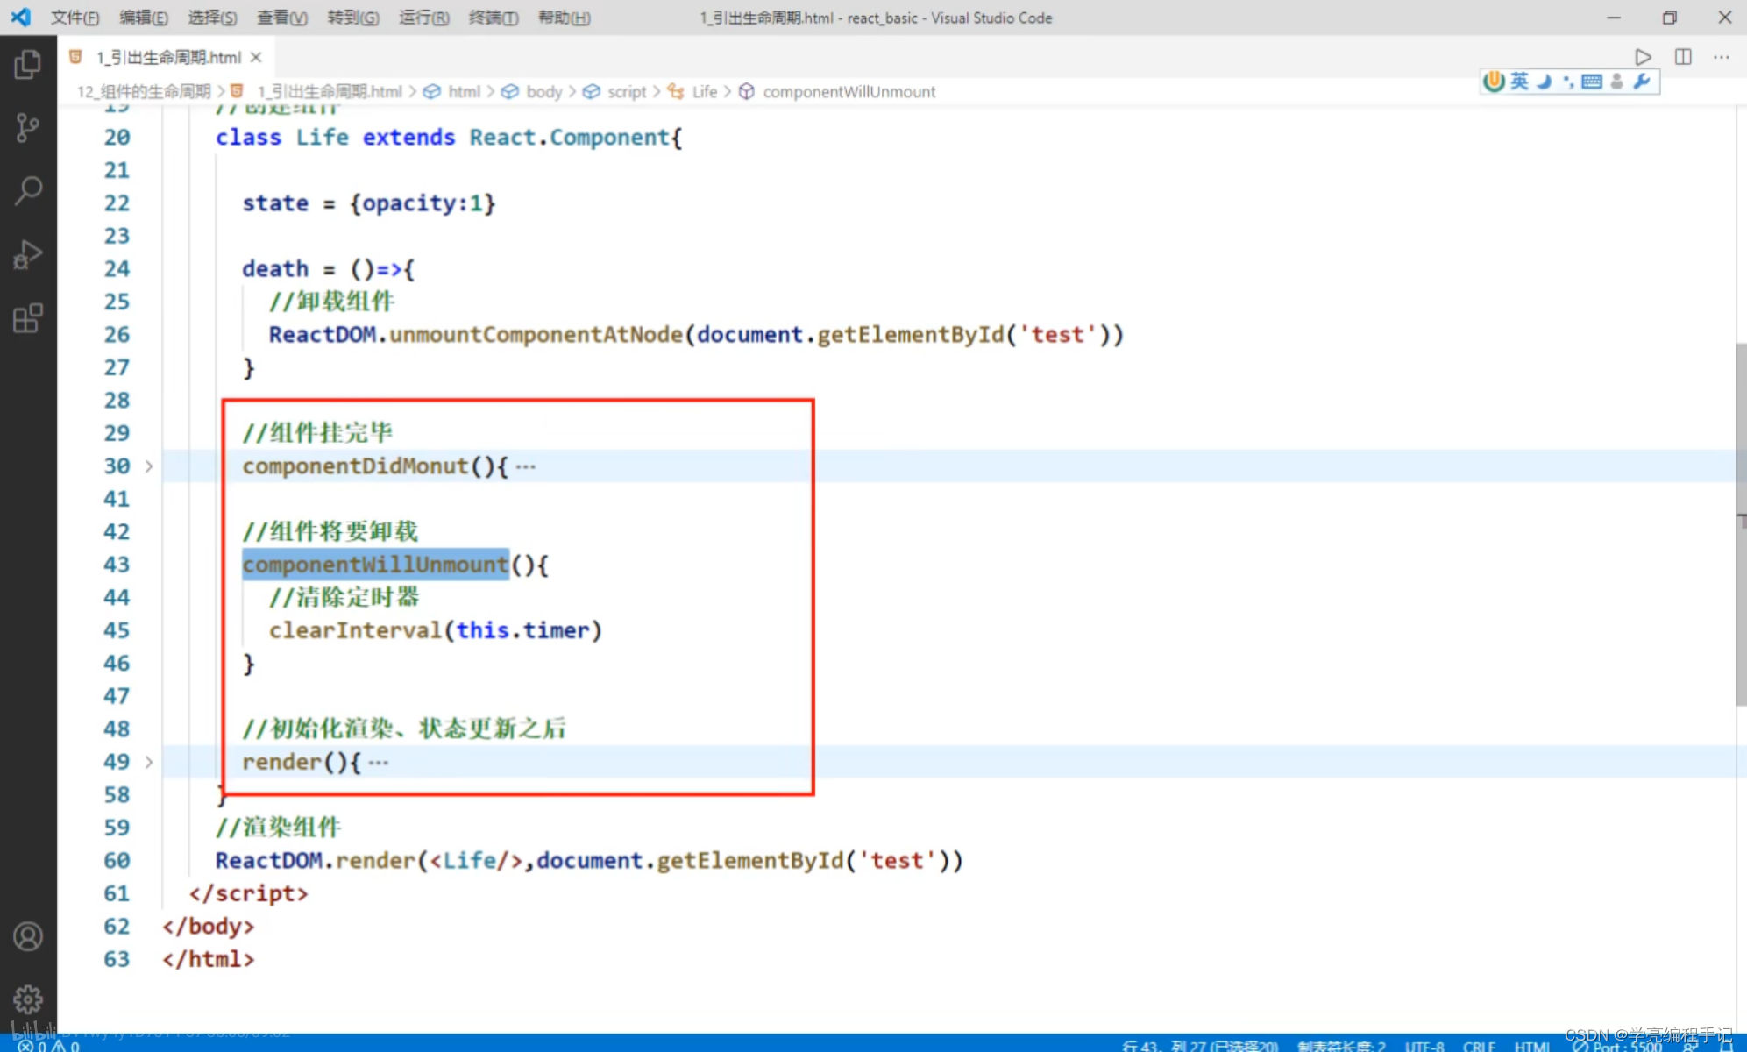Change indentation 制表符长度 in status bar

point(1342,1045)
